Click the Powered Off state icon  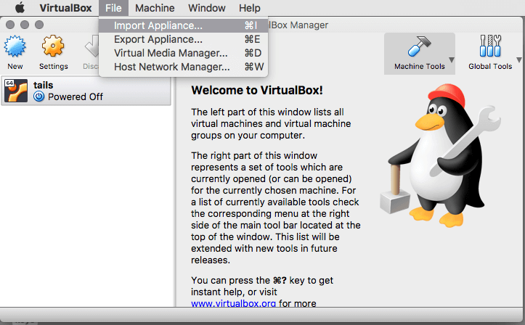tap(38, 96)
